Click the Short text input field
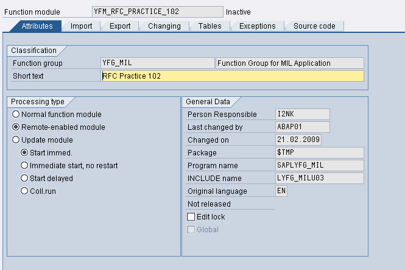 pyautogui.click(x=232, y=76)
